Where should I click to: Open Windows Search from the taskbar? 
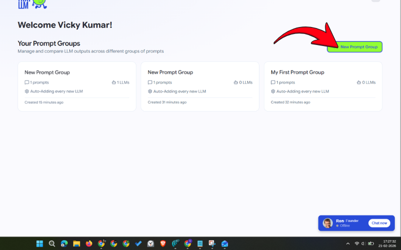pyautogui.click(x=52, y=243)
